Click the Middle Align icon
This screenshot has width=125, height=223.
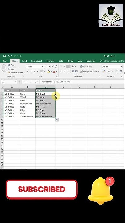(x=64, y=66)
